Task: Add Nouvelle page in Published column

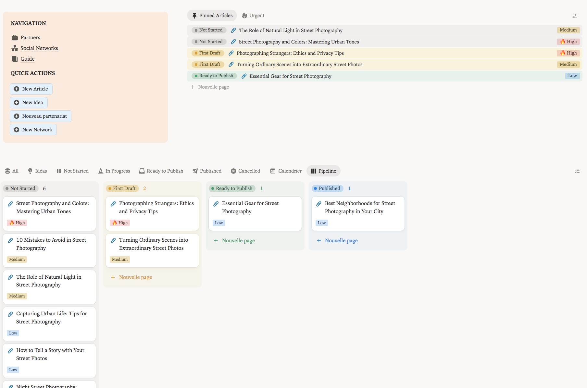Action: [337, 241]
